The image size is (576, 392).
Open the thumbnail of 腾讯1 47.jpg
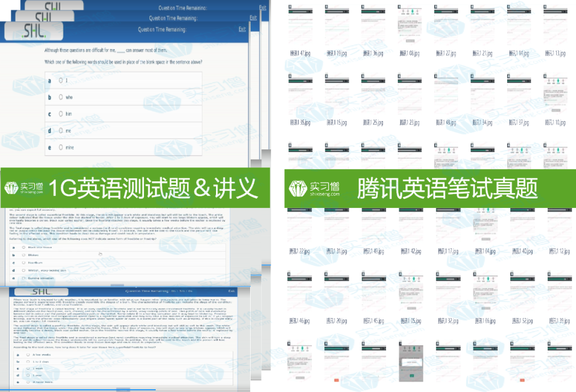click(x=300, y=26)
